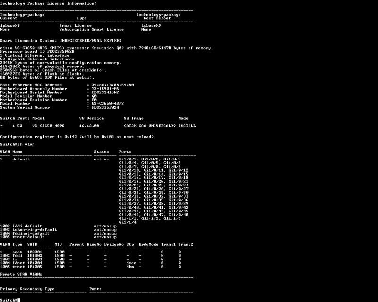Select VLAN name 'trnet-default'

28,237
